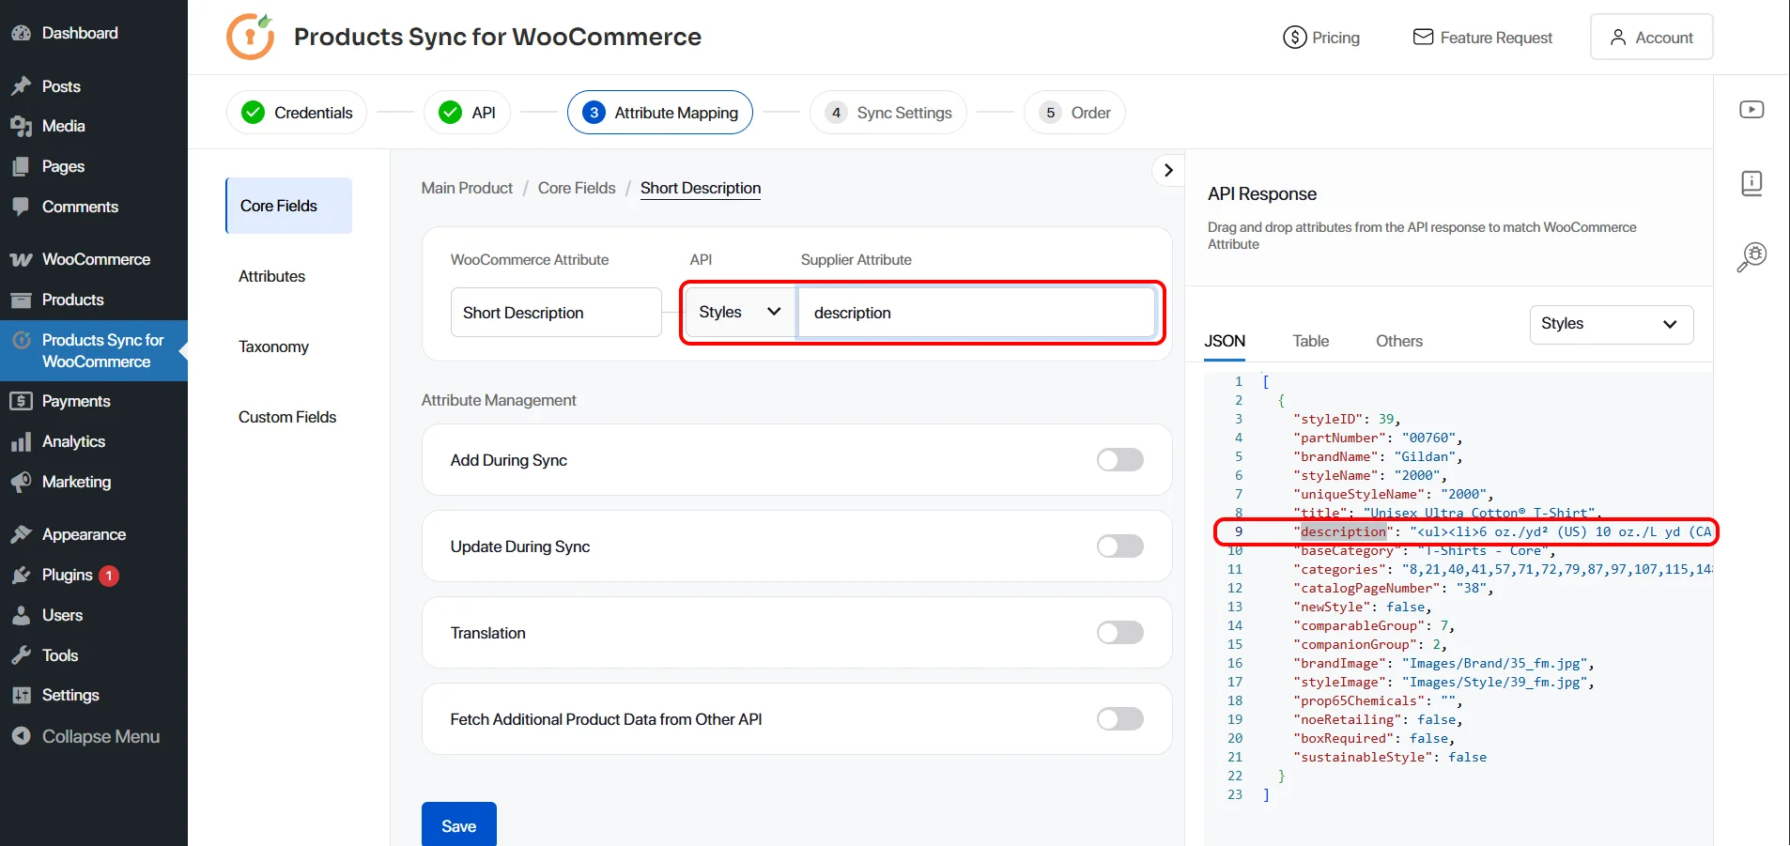Collapse the mapping panel with the chevron arrow
1790x846 pixels.
pos(1167,170)
